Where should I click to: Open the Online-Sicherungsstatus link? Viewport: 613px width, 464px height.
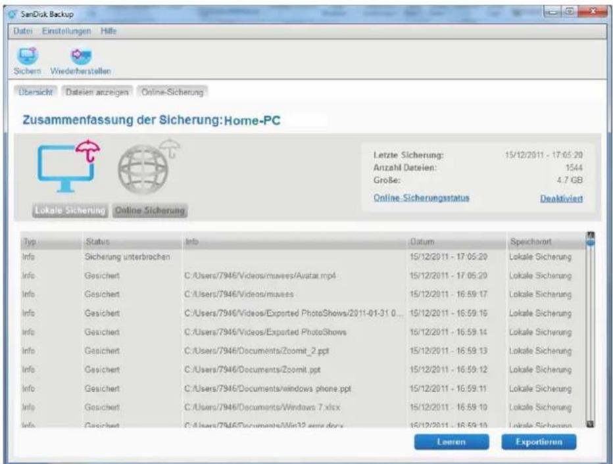[422, 198]
